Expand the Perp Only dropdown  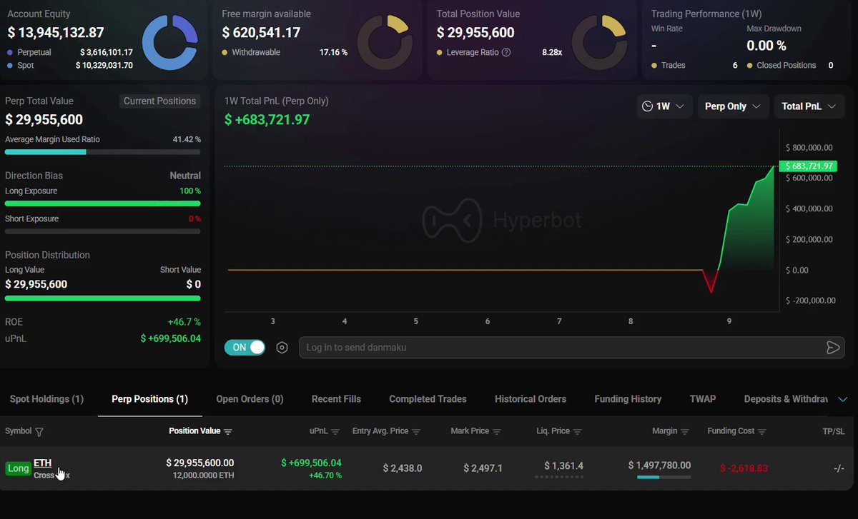click(x=733, y=106)
